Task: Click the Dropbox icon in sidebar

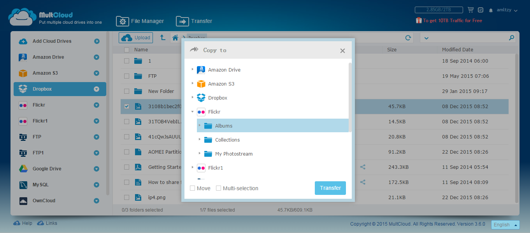Action: [23, 89]
